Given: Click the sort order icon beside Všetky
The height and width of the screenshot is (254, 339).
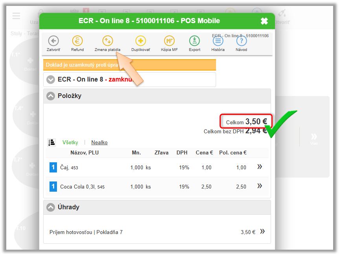Looking at the screenshot, I should pos(51,143).
